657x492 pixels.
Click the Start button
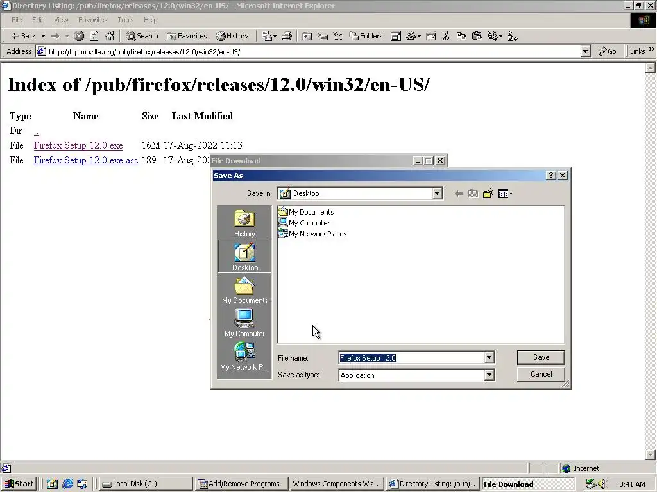pos(19,484)
